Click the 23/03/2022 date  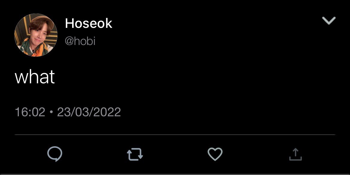click(89, 112)
